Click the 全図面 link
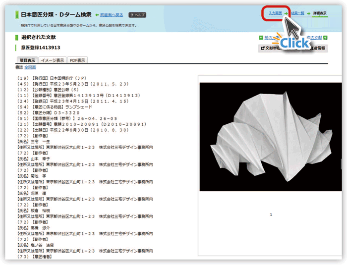Image resolution: width=347 pixels, height=265 pixels. pyautogui.click(x=30, y=66)
